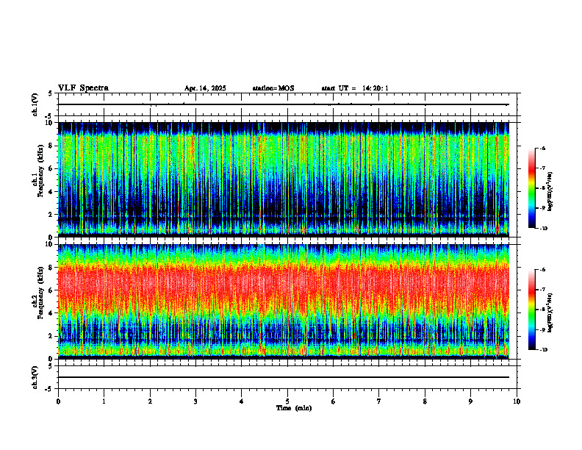Screen dimensions: 582x450
Task: Click the ch.3 voltage waveform trace line
Action: pyautogui.click(x=284, y=377)
